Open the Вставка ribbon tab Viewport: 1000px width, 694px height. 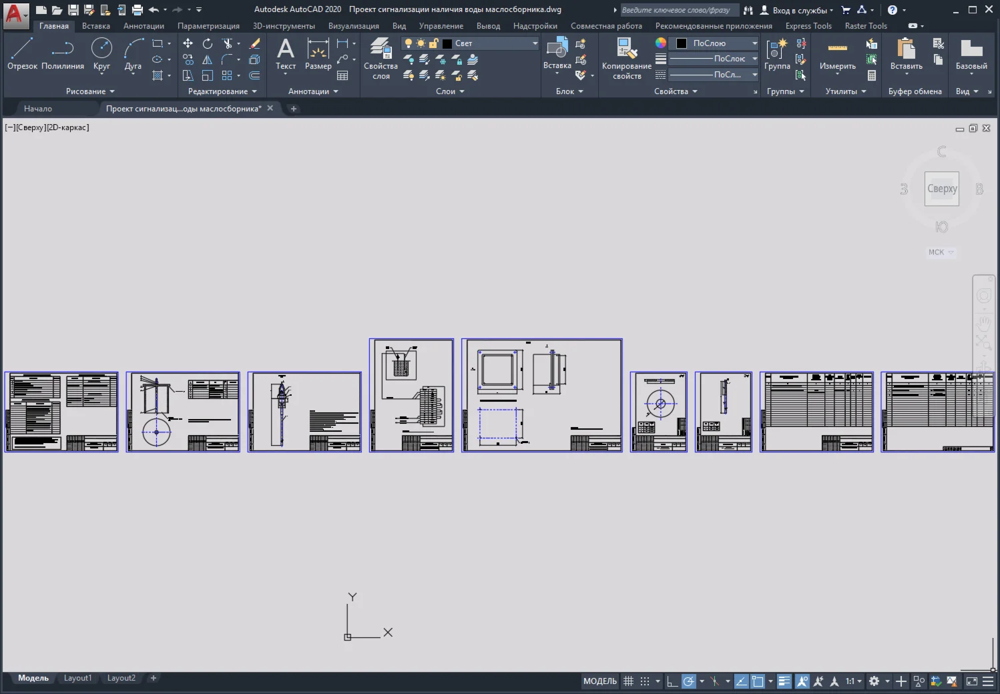coord(96,26)
